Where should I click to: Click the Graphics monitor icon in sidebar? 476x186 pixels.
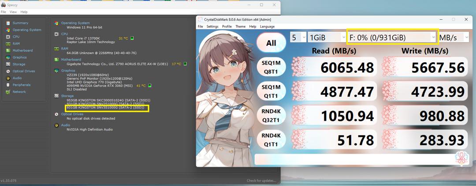8,57
